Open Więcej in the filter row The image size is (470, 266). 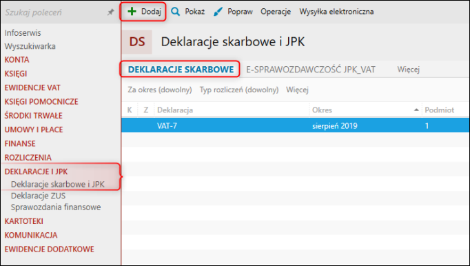tap(297, 90)
